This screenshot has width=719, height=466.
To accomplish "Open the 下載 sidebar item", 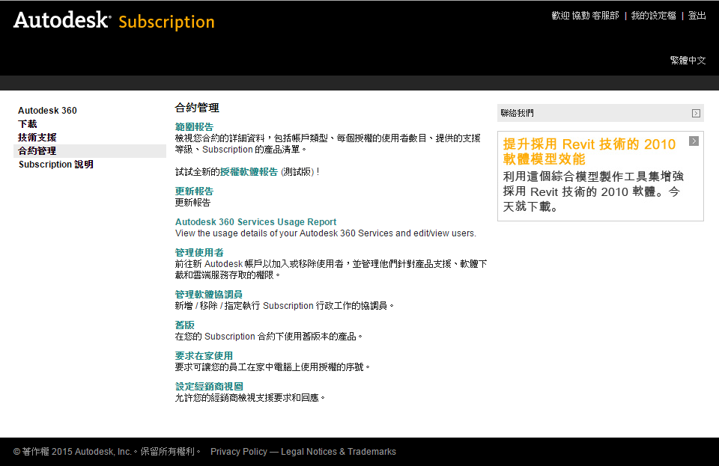I will [28, 124].
